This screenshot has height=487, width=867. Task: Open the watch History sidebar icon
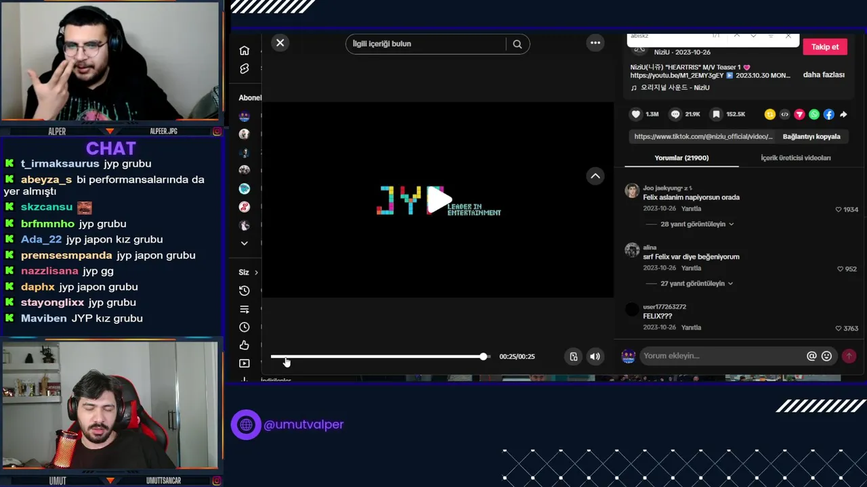pyautogui.click(x=245, y=291)
